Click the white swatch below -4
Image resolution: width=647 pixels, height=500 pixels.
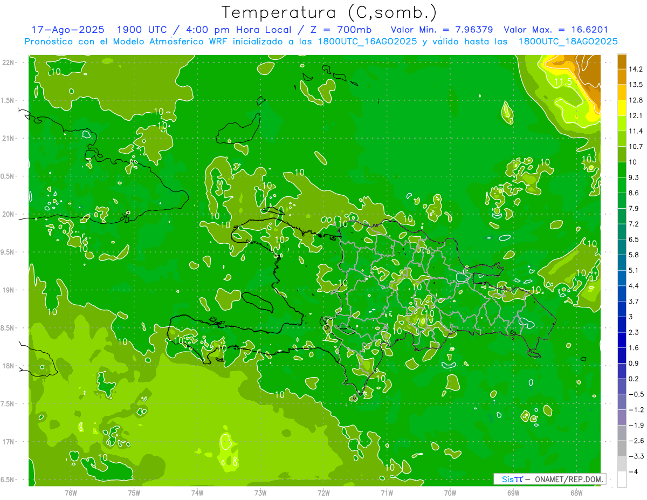coord(621,480)
